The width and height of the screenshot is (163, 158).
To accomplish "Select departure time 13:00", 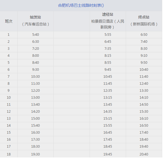I will click(x=36, y=98).
